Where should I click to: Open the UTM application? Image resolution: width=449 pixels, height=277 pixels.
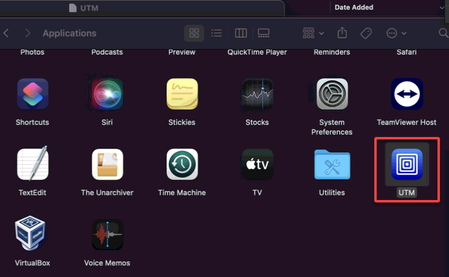pyautogui.click(x=406, y=165)
